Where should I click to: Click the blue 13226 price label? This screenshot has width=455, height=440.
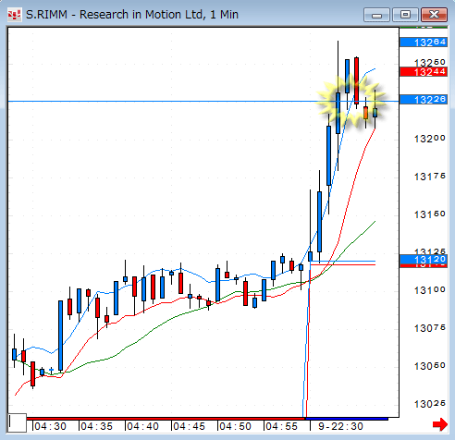point(424,100)
